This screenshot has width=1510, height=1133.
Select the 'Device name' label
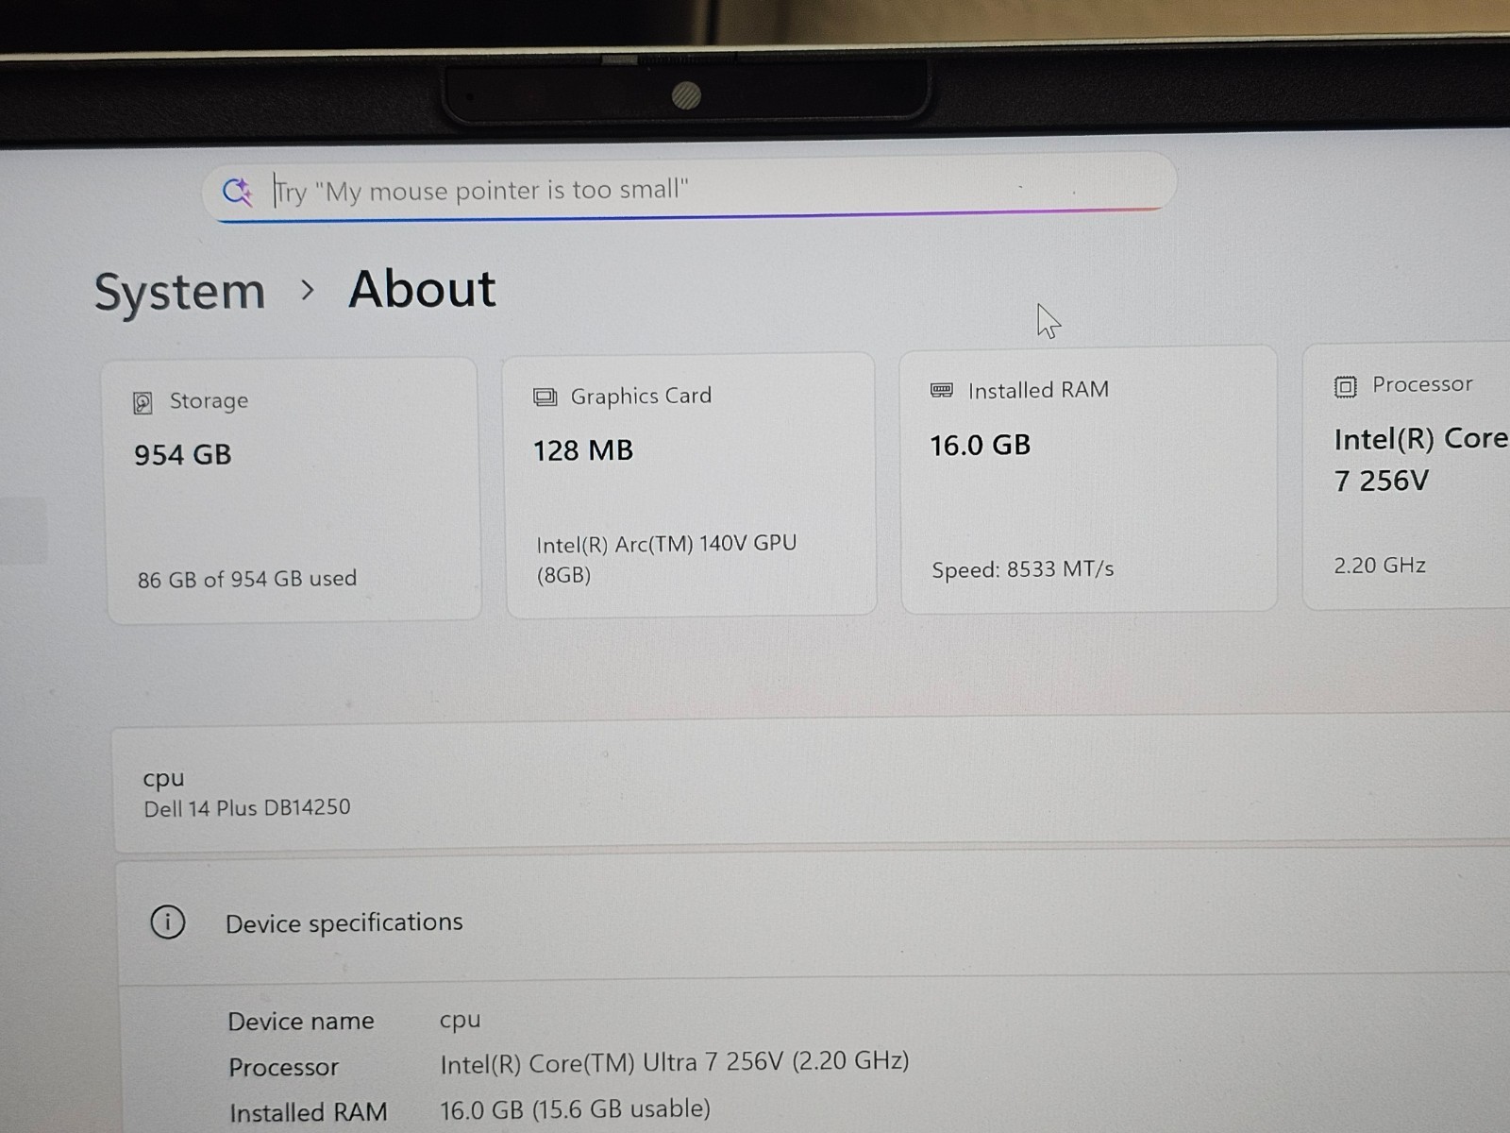(301, 1022)
